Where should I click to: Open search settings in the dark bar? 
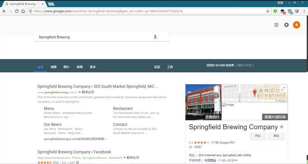(157, 67)
